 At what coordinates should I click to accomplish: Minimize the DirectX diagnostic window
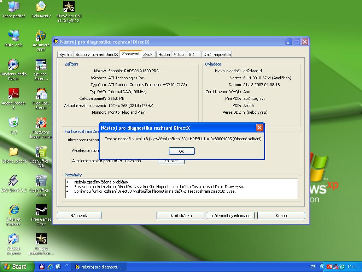(x=288, y=42)
